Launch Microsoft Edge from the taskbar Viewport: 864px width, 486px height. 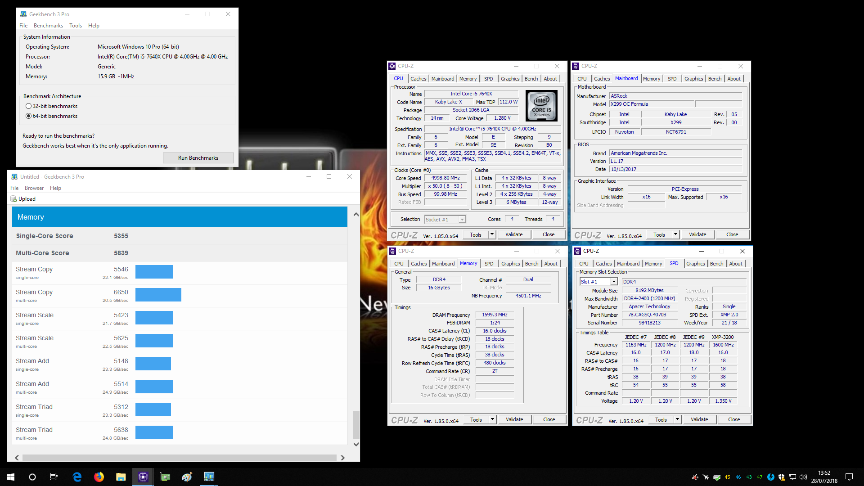[x=77, y=477]
